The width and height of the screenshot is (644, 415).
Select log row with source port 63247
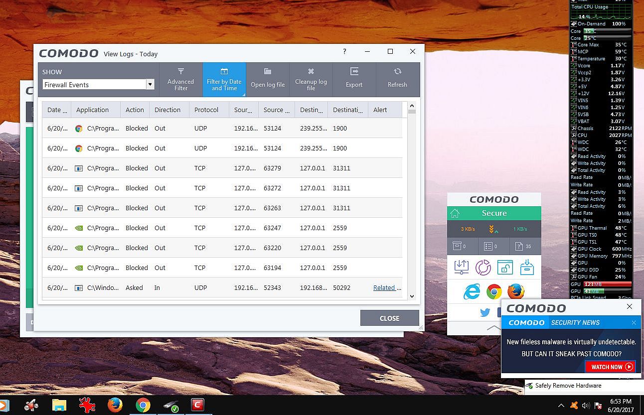[222, 228]
